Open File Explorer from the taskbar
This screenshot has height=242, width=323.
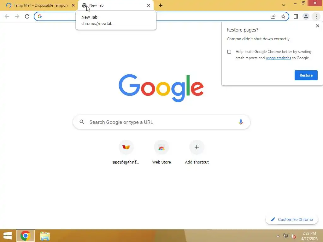pos(45,236)
